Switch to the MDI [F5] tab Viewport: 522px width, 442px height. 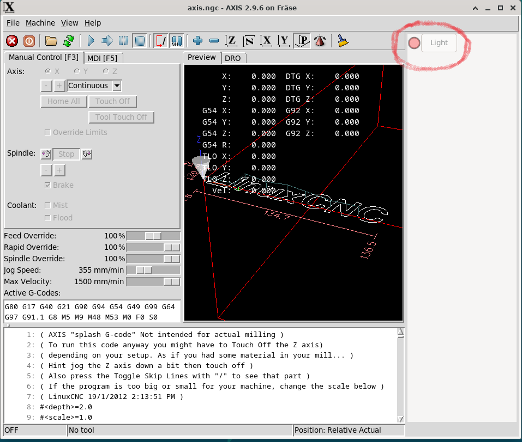tap(103, 58)
